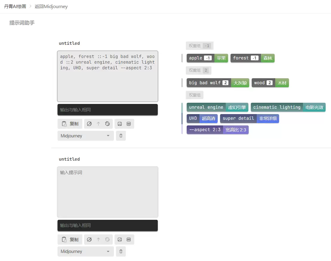
Task: Select the big bad wolf 大灰狼 tag
Action: tap(218, 83)
